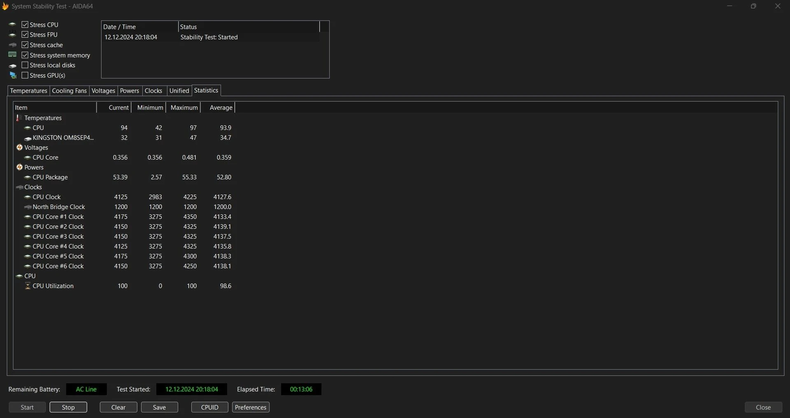Image resolution: width=790 pixels, height=418 pixels.
Task: Click the drive icon beside KINGSTON OM8SEP4
Action: 28,138
